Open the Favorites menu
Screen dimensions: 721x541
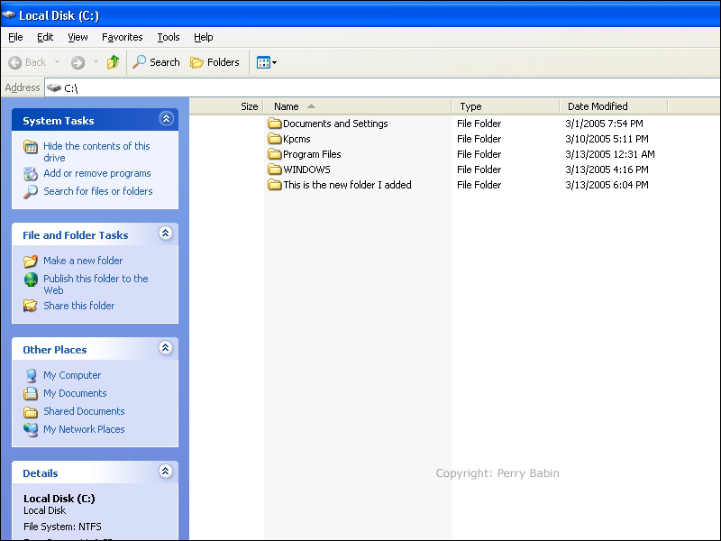point(123,37)
